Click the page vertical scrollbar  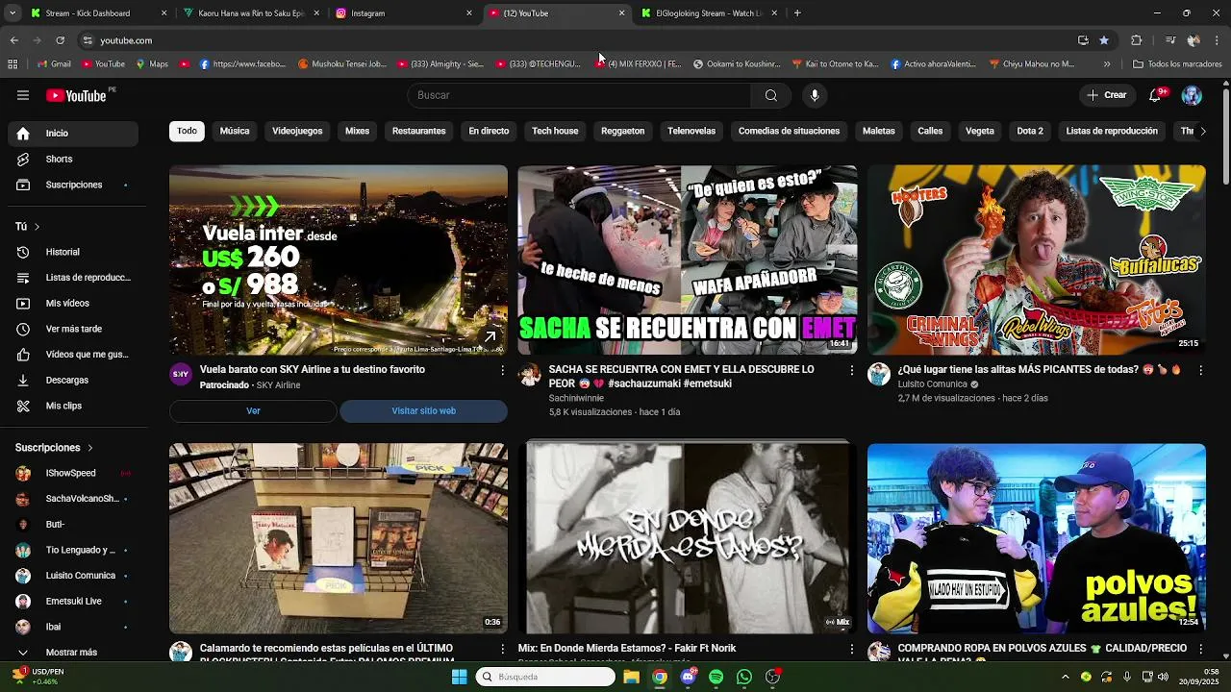click(1225, 135)
